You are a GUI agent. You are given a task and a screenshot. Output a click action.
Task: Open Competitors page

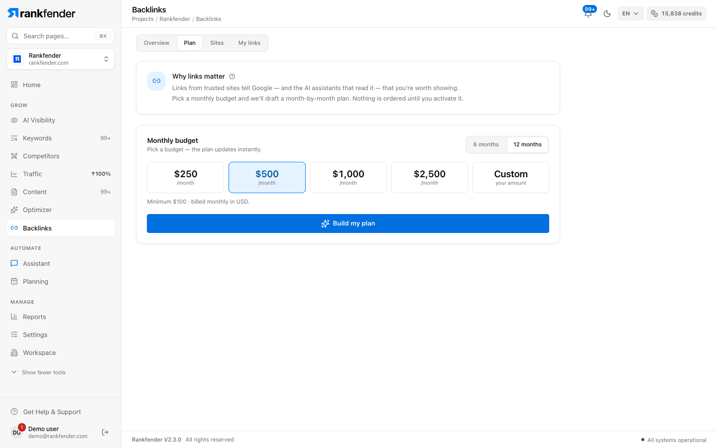[60, 156]
